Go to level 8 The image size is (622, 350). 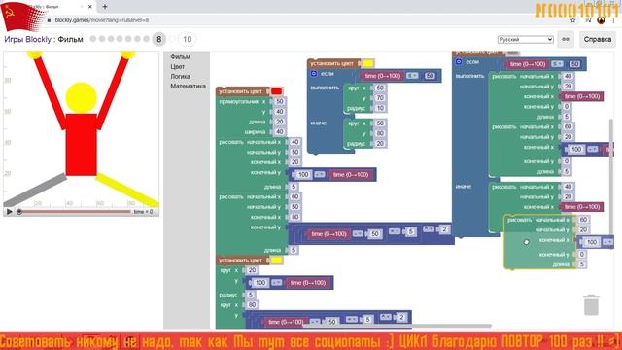158,39
